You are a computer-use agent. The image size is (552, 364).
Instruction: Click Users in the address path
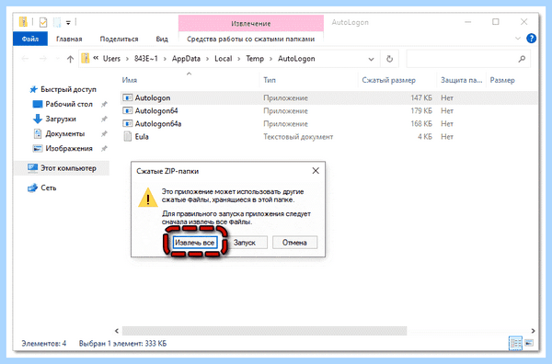click(x=111, y=59)
